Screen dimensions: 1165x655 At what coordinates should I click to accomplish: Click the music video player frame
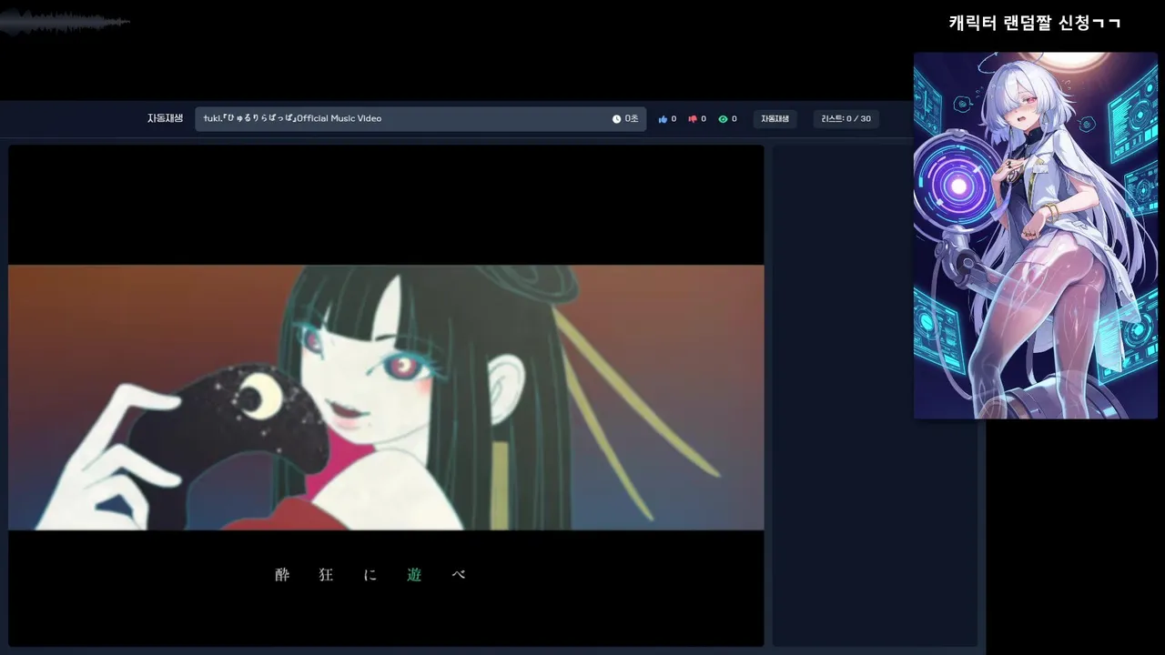pos(386,396)
